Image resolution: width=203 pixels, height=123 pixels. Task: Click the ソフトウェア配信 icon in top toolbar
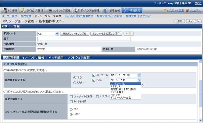[49, 10]
